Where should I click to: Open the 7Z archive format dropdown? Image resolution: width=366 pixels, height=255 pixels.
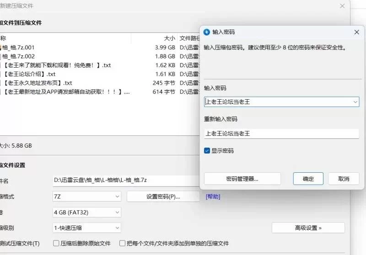(x=87, y=197)
